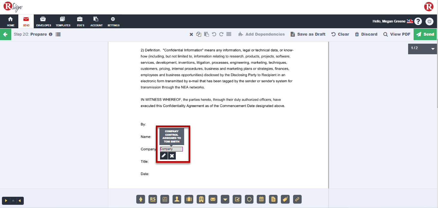Click the undo arrow in toolbar
438x208 pixels.
click(214, 34)
